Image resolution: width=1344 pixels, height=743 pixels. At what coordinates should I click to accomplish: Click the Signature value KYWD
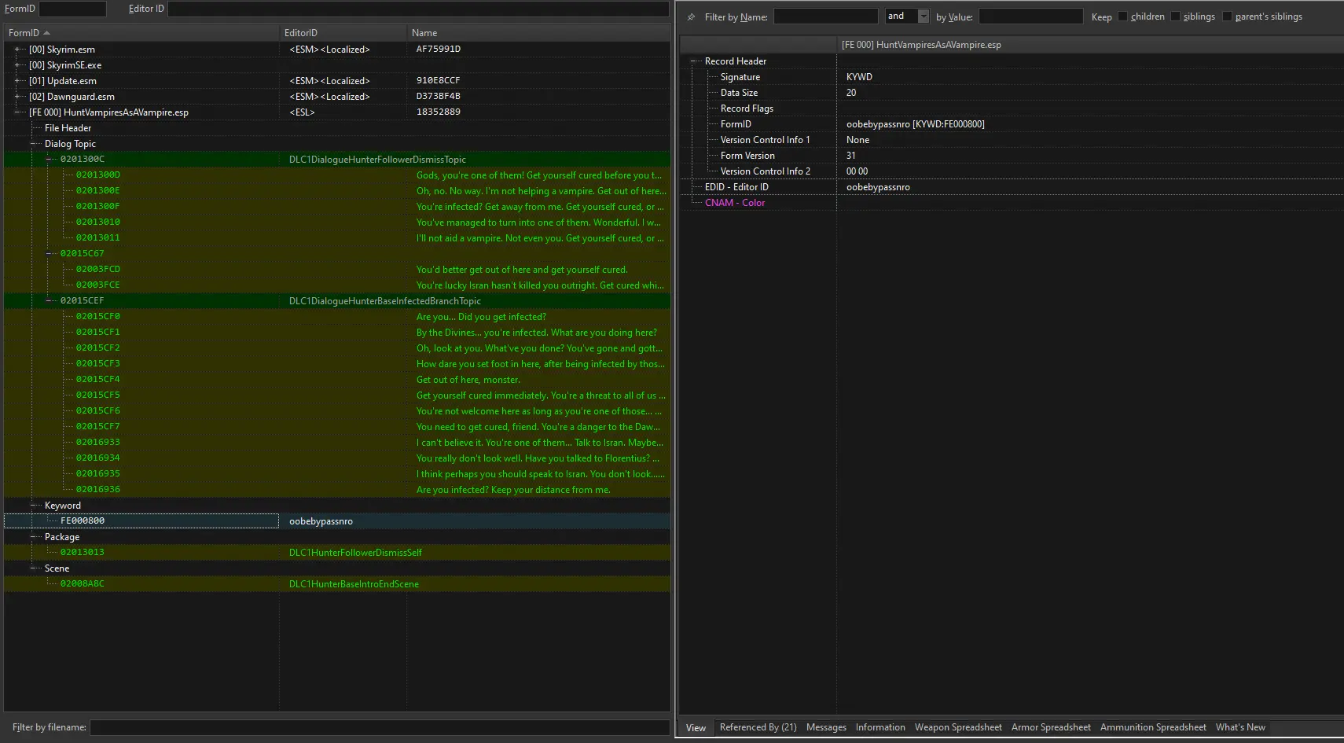click(x=859, y=77)
